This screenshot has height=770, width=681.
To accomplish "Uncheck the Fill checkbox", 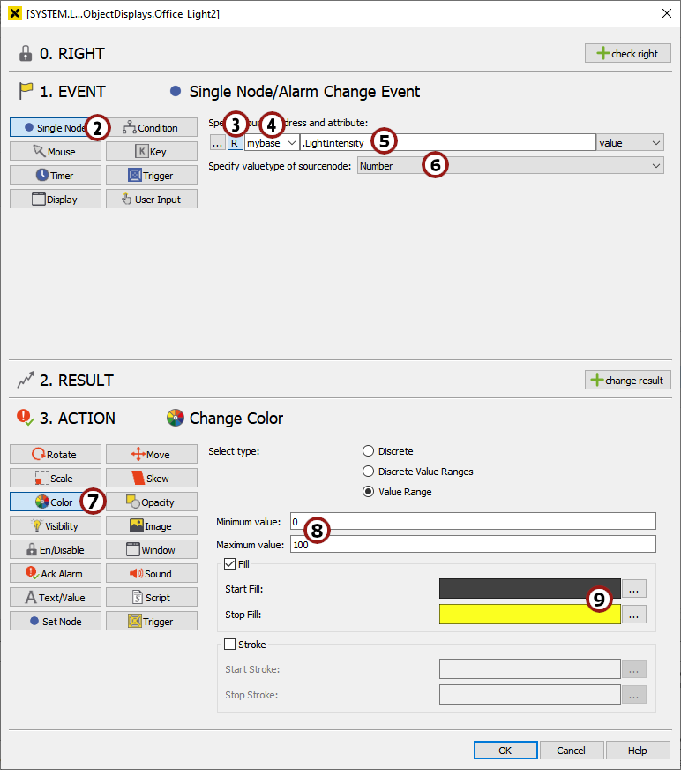I will point(230,564).
